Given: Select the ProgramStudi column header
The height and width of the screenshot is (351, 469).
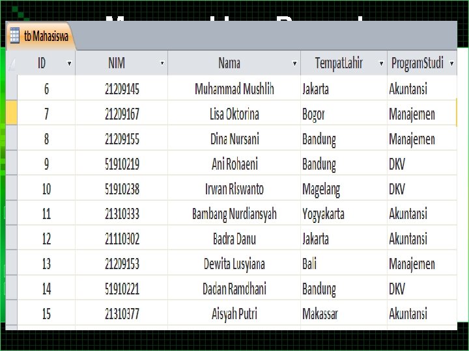Looking at the screenshot, I should [x=422, y=63].
